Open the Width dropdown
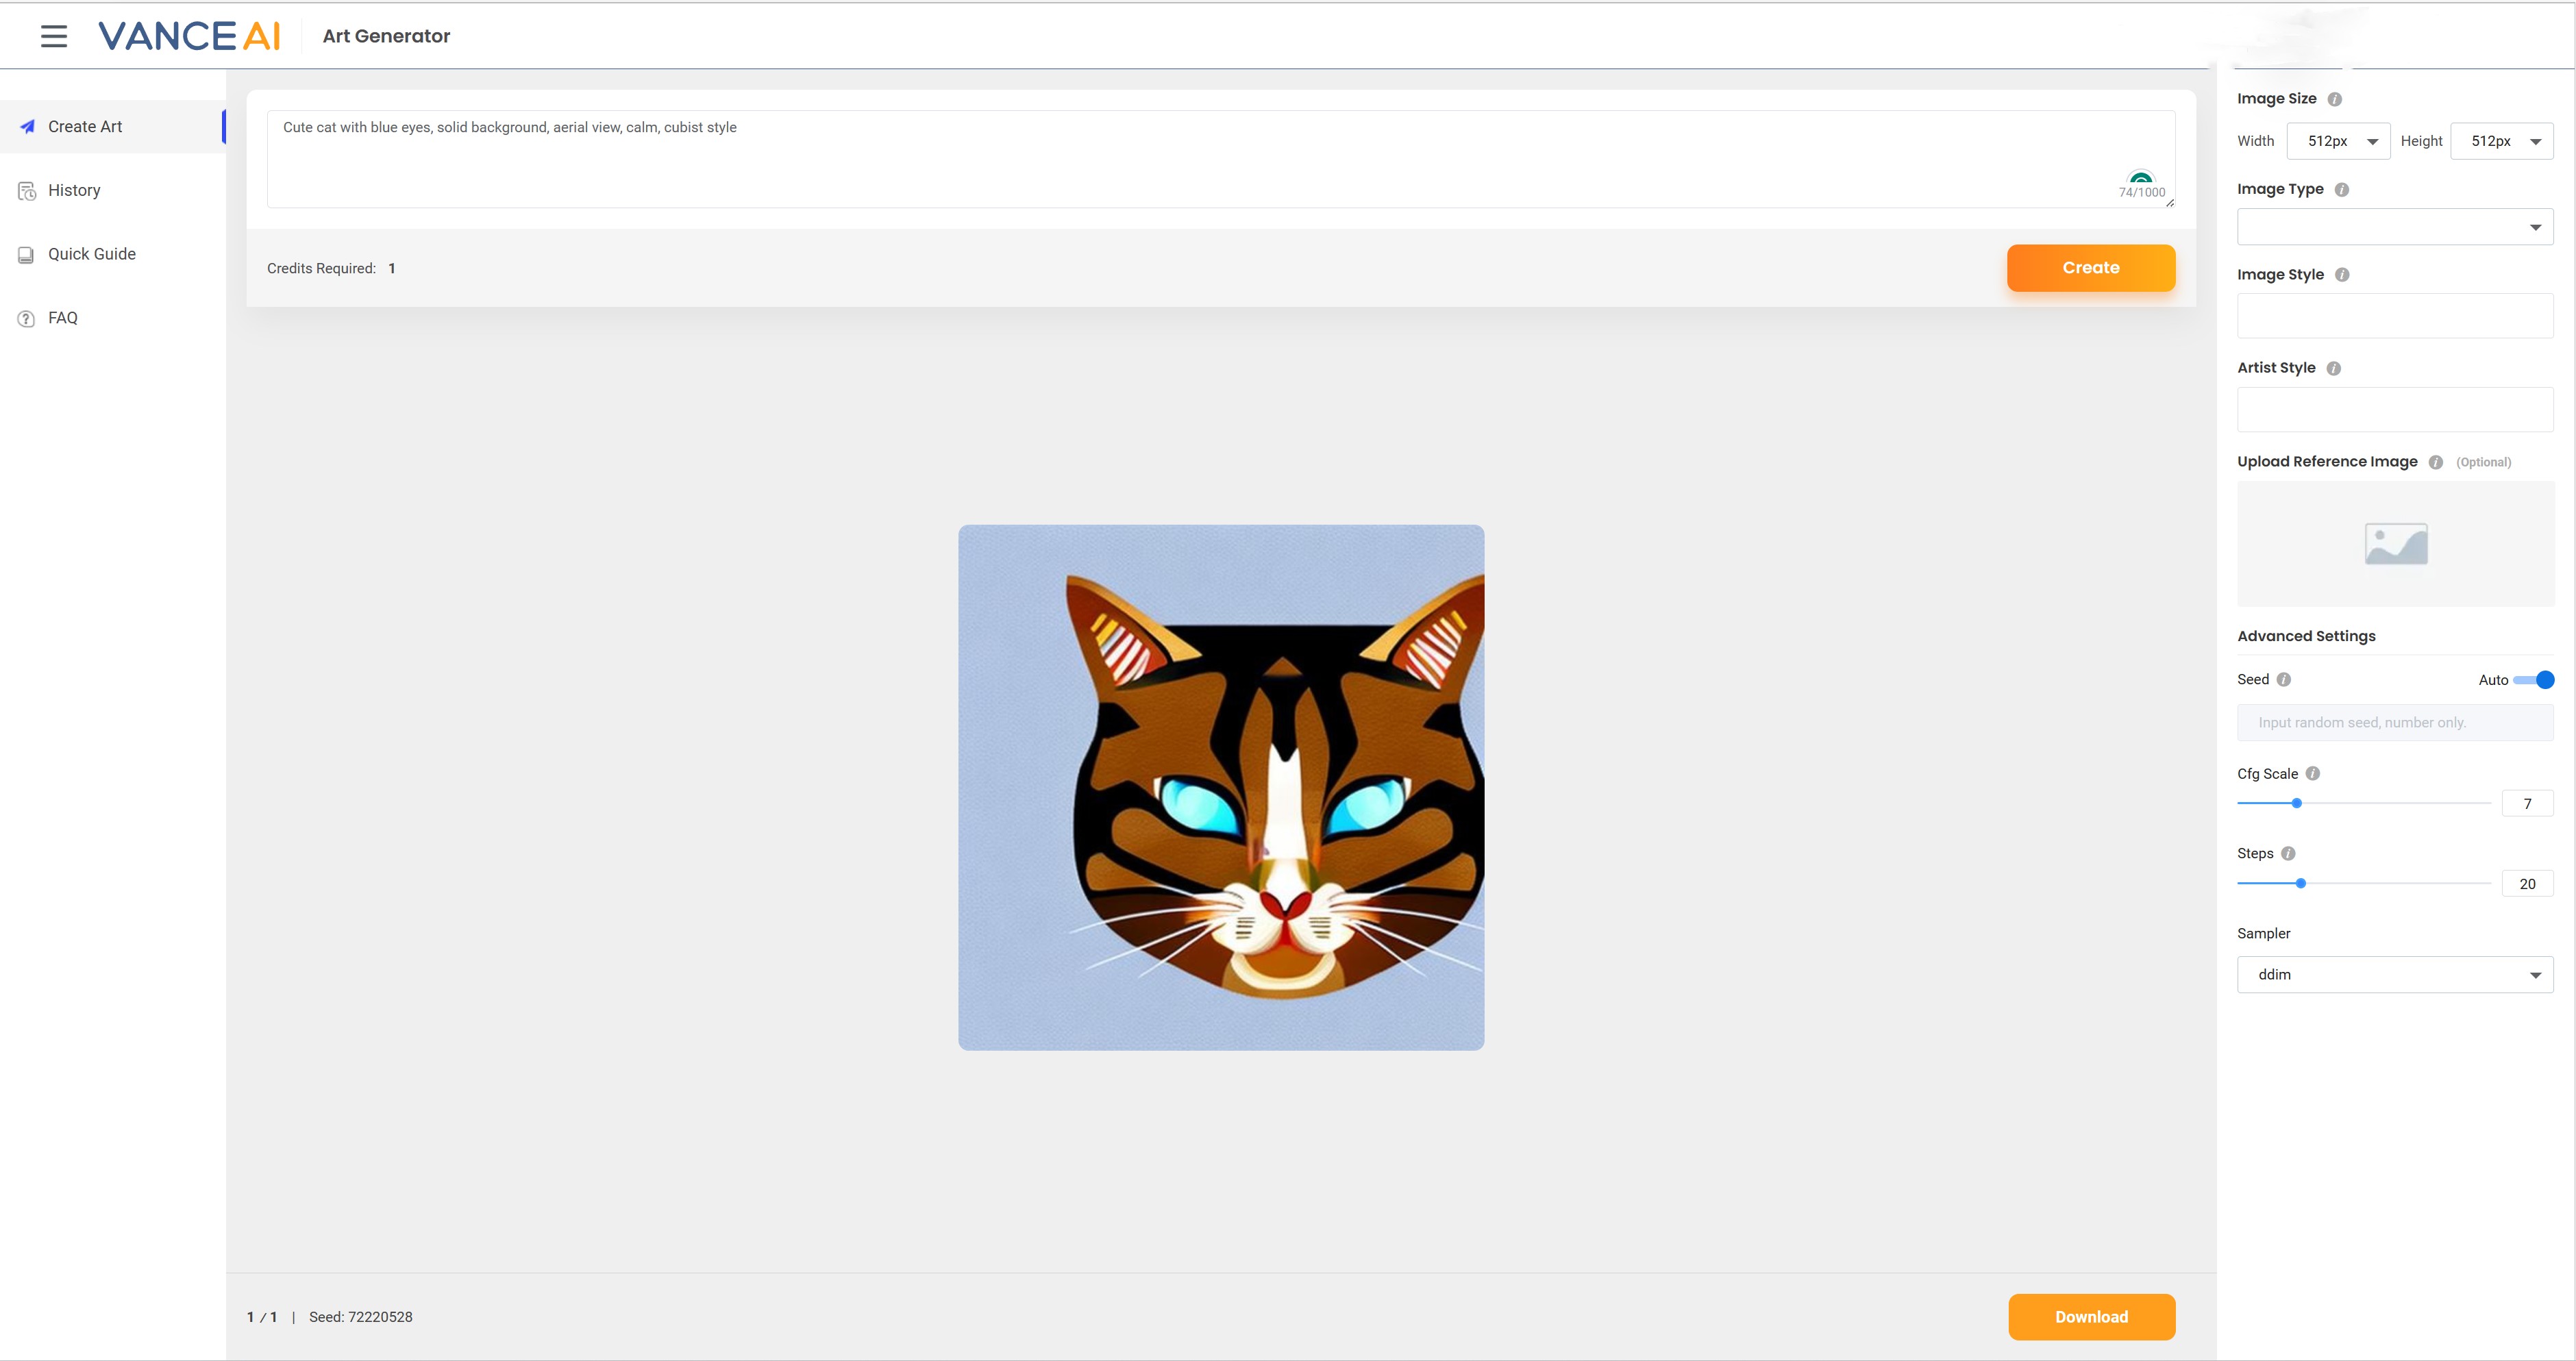This screenshot has width=2576, height=1361. pos(2338,141)
